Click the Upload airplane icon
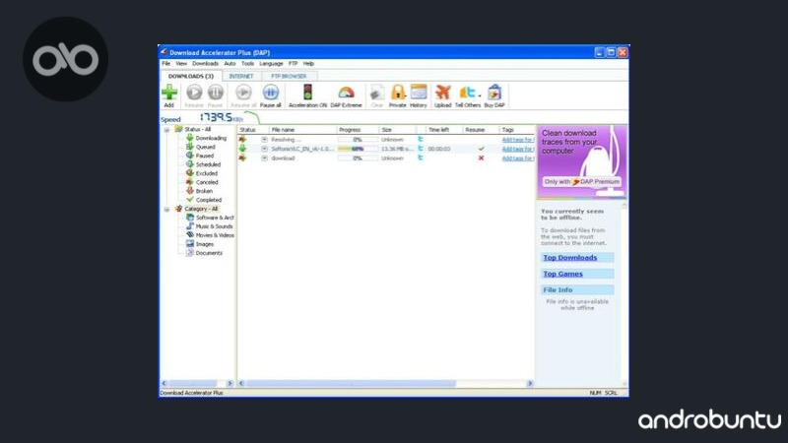The image size is (788, 443). (x=442, y=93)
